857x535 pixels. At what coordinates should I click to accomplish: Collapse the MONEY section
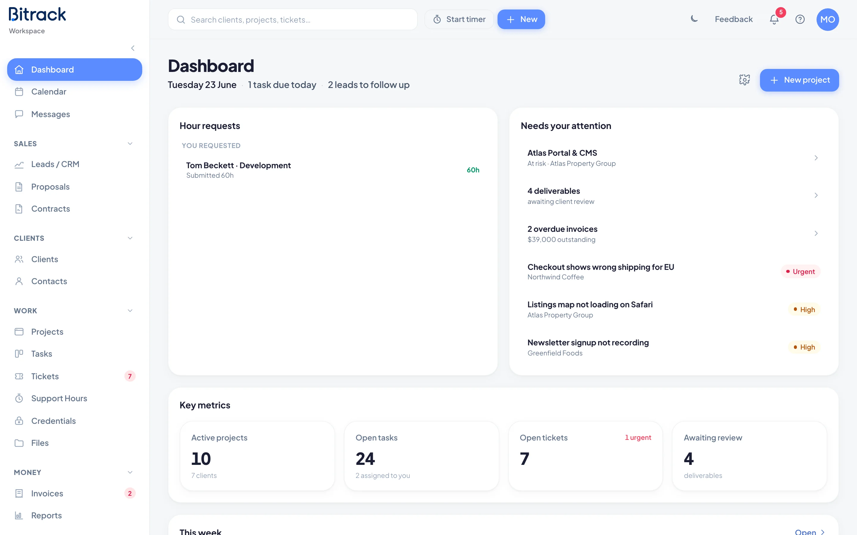(130, 472)
